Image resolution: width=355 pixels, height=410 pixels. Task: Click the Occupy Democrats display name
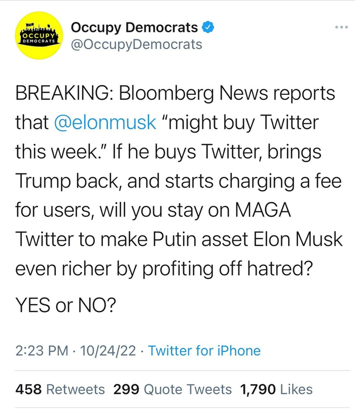click(134, 27)
